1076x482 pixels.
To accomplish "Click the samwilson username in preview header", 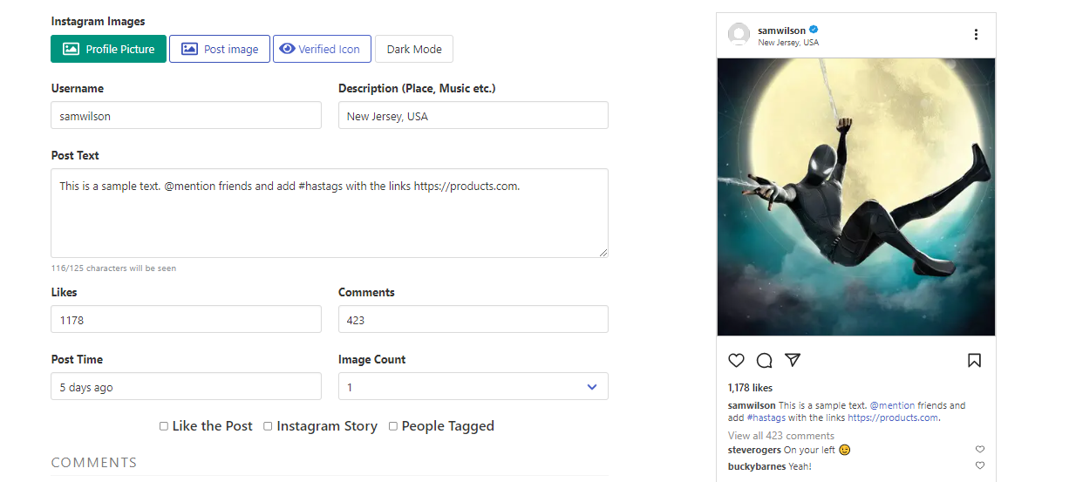I will pyautogui.click(x=781, y=31).
